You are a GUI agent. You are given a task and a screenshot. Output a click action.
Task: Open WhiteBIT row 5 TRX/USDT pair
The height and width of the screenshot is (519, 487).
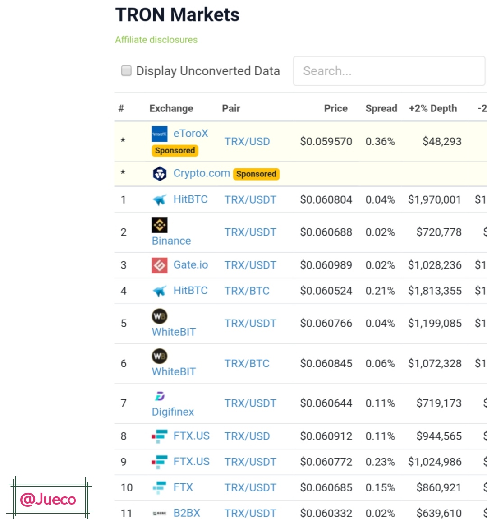pyautogui.click(x=250, y=324)
